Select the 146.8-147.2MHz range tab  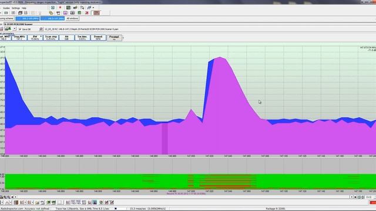pos(52,18)
